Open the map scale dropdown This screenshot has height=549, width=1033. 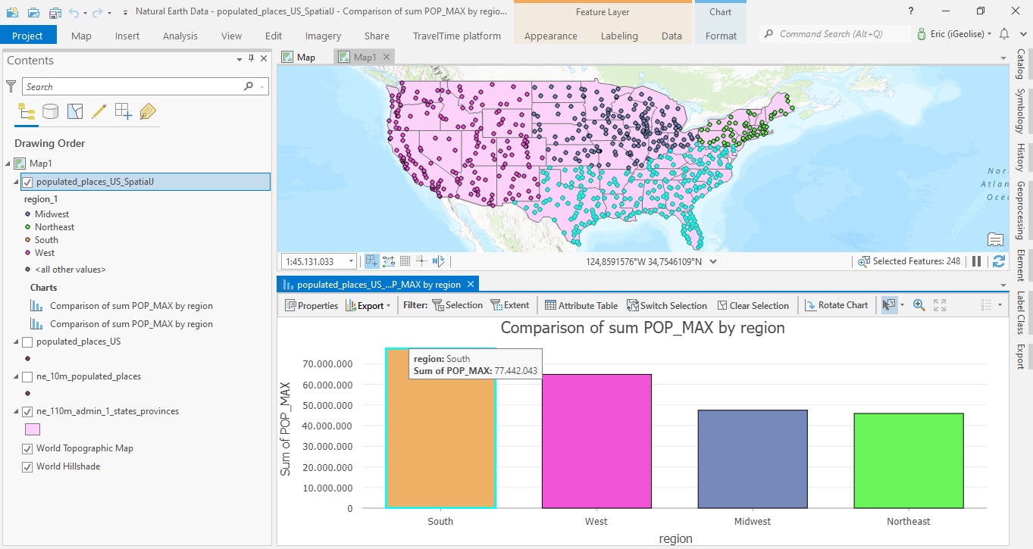[x=351, y=260]
